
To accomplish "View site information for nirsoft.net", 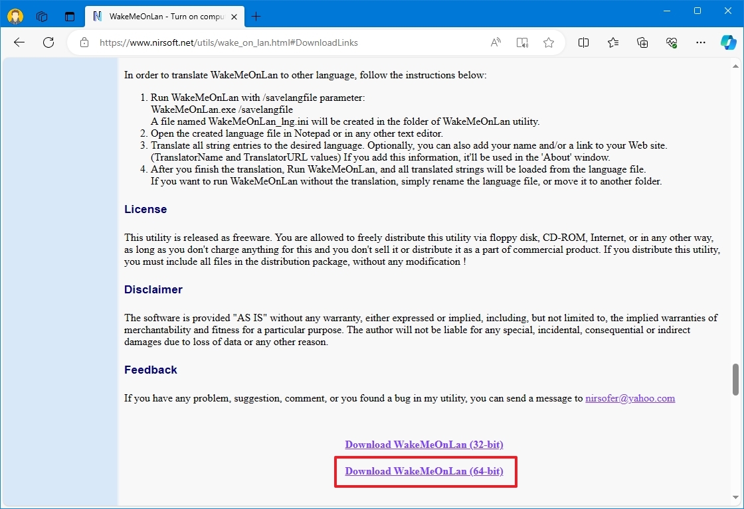I will click(x=84, y=42).
